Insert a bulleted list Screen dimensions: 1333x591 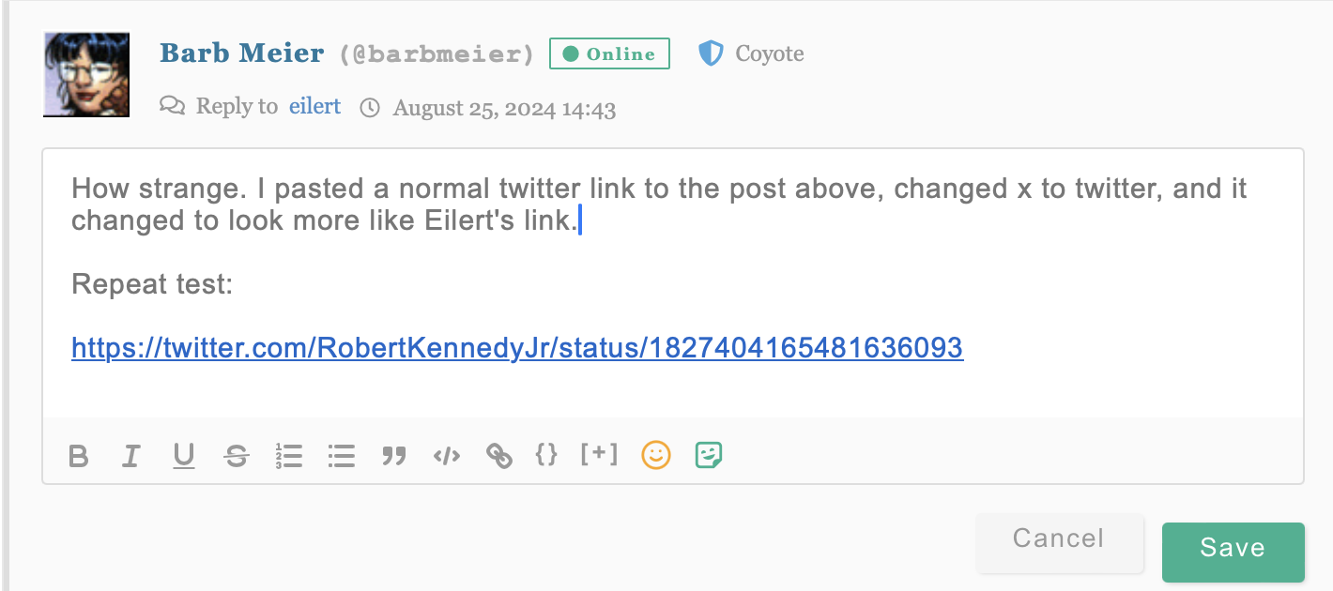click(x=342, y=457)
